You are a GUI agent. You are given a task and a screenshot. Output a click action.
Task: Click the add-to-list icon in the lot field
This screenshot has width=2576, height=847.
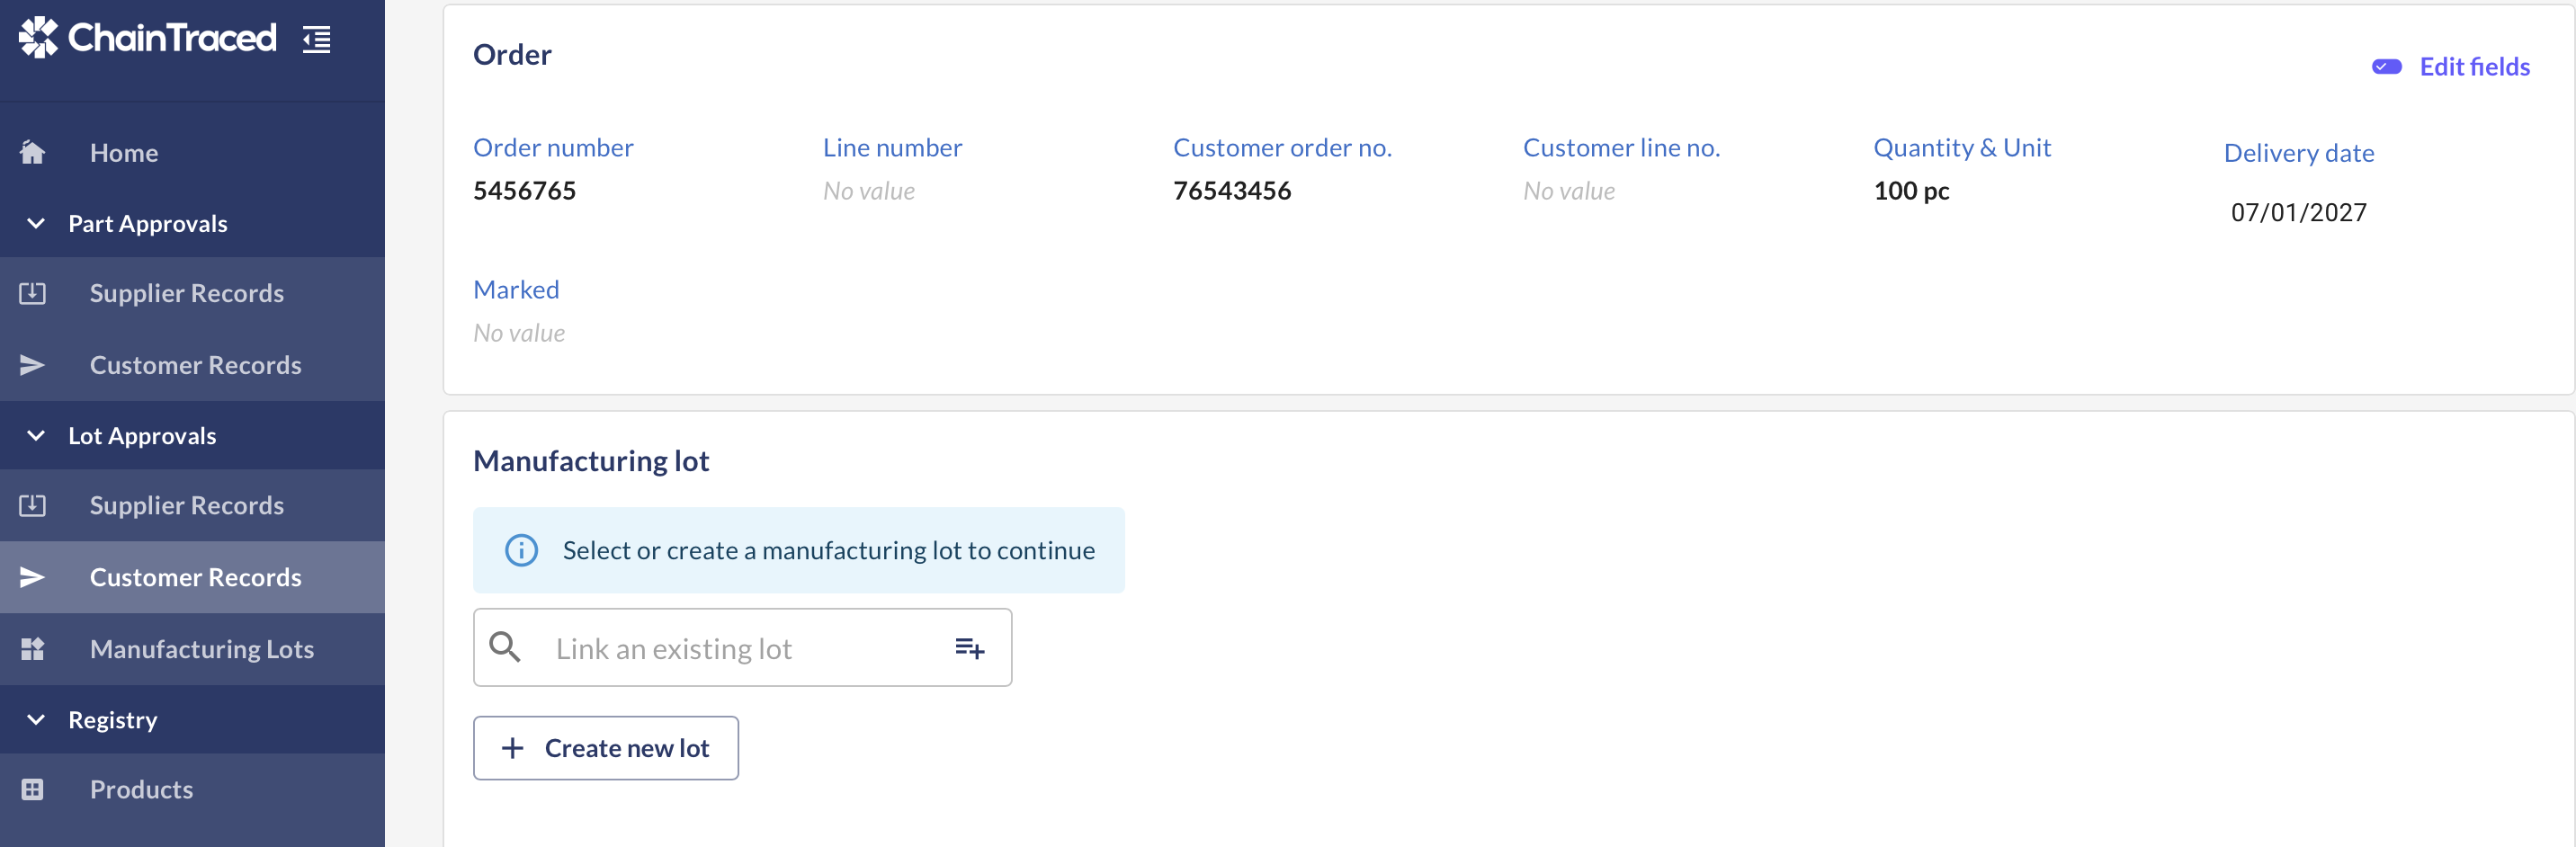[x=969, y=648]
